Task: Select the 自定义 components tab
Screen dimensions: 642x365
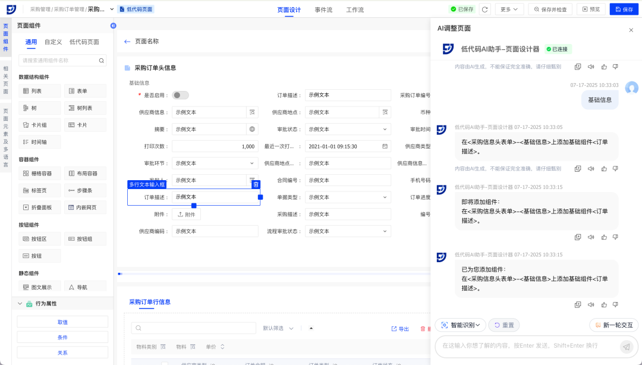Action: click(x=53, y=42)
